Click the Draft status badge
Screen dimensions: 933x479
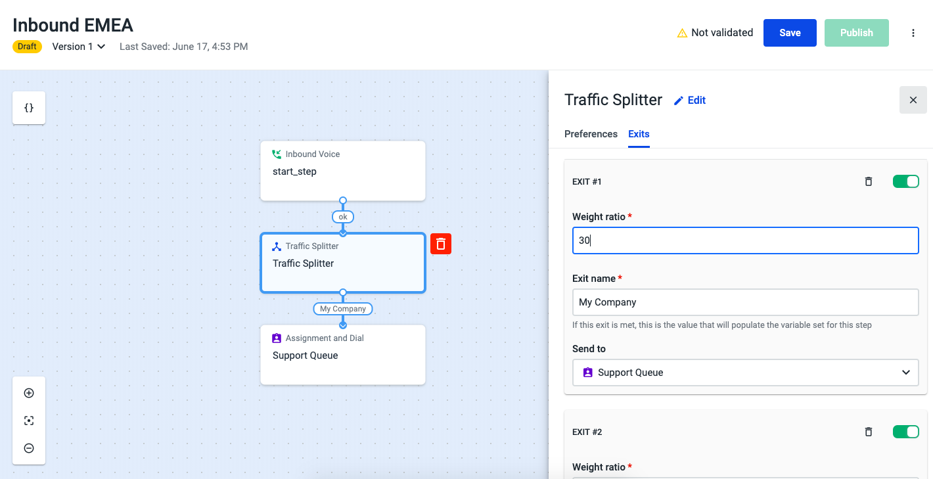coord(27,47)
